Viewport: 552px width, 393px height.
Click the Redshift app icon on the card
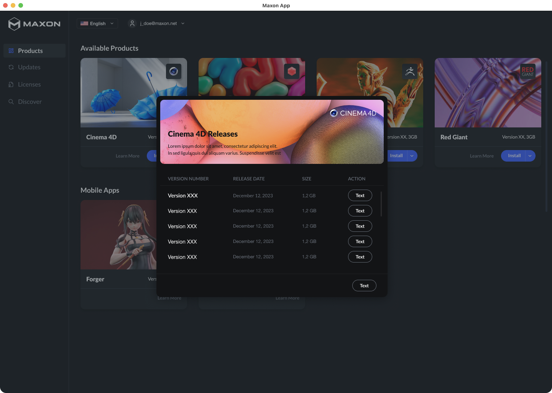click(292, 71)
